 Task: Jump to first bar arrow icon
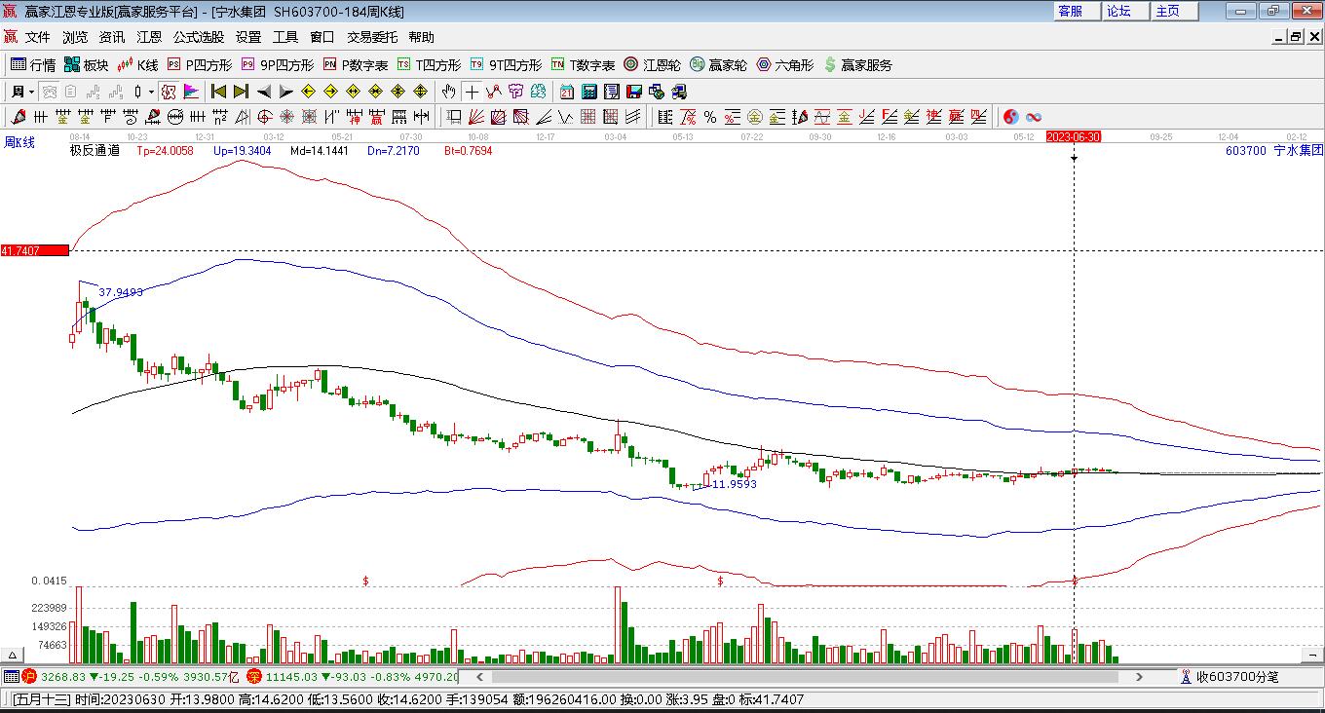[x=219, y=92]
